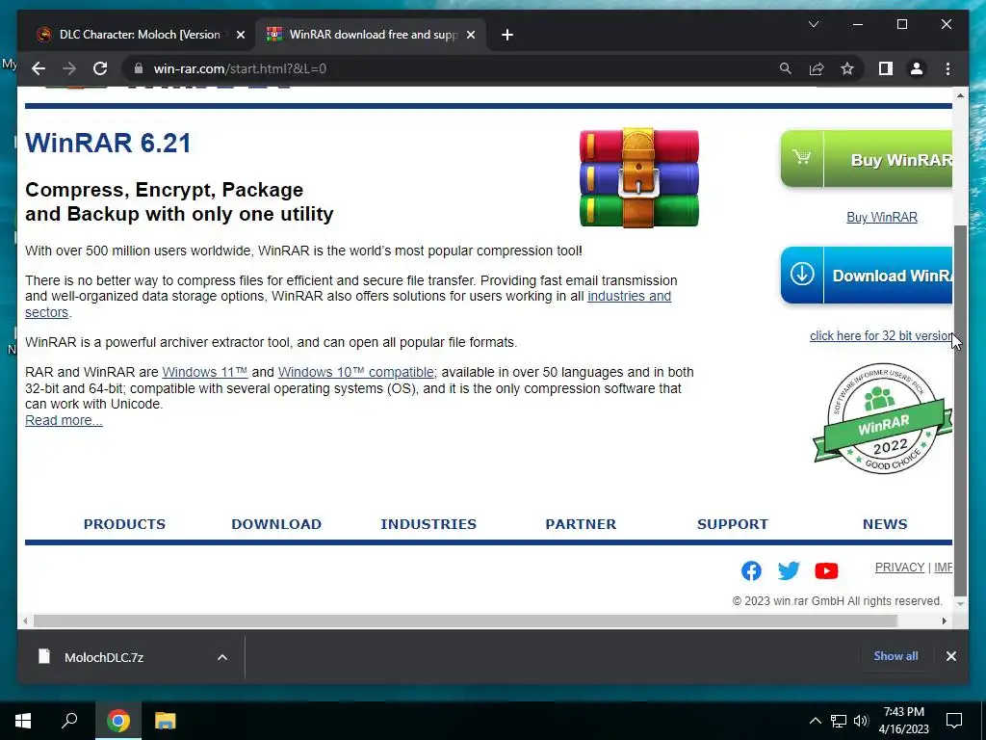Bookmark this page with the star
The width and height of the screenshot is (986, 740).
(x=847, y=68)
